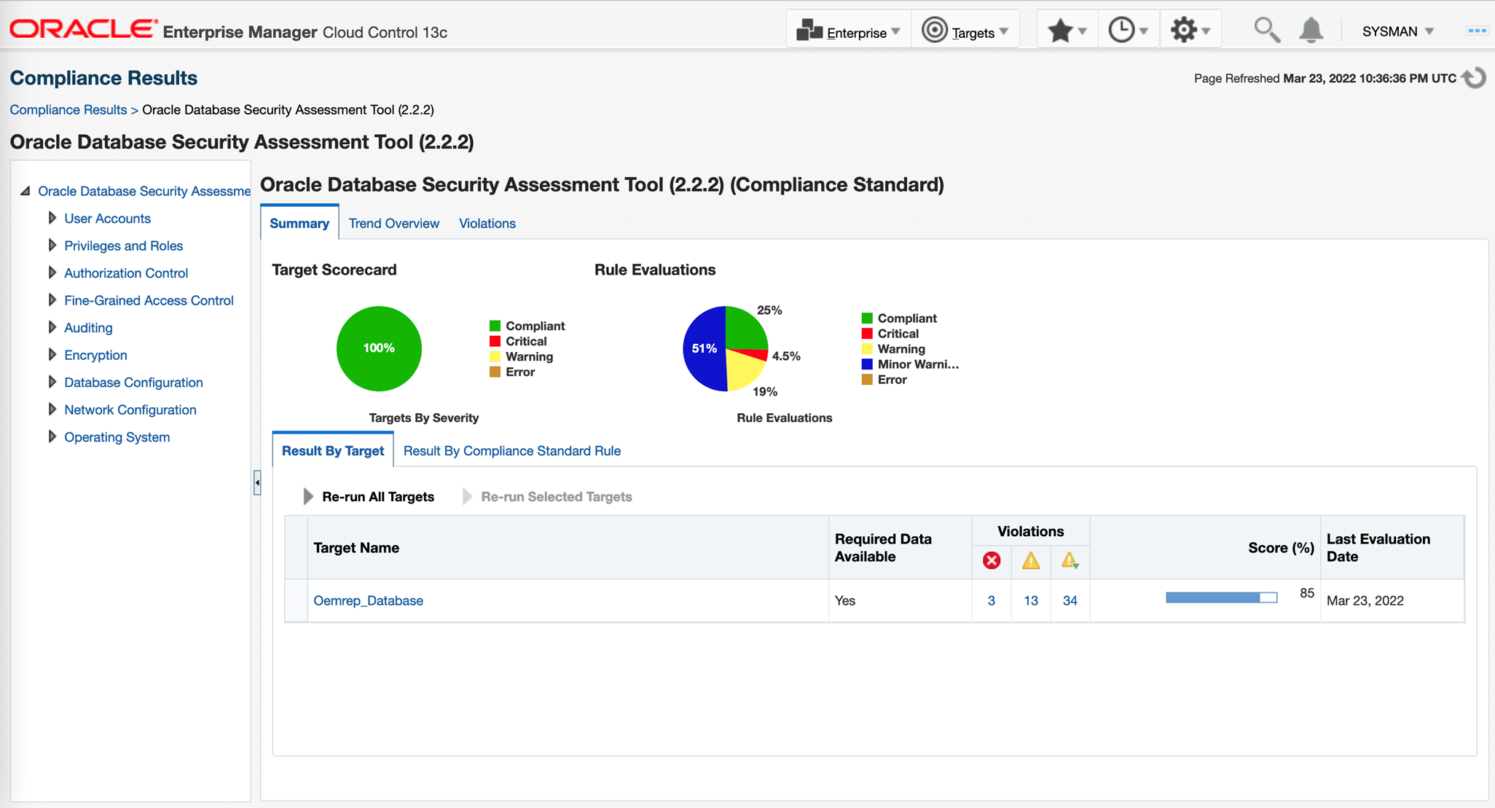
Task: Open the History clock menu
Action: tap(1128, 31)
